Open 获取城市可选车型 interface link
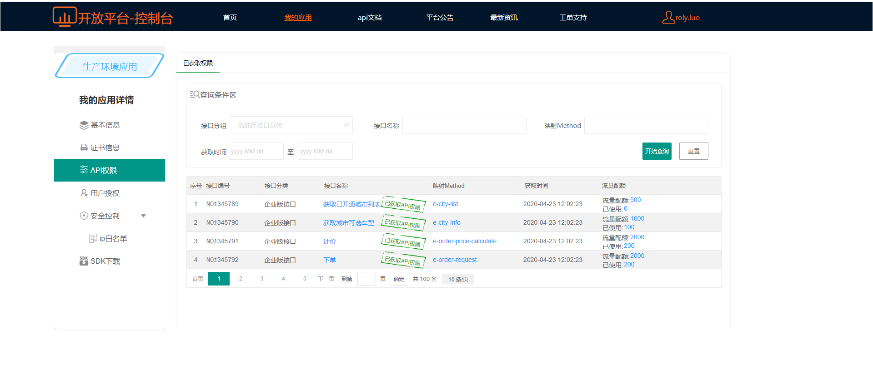Viewport: 873px width, 384px height. pyautogui.click(x=349, y=223)
